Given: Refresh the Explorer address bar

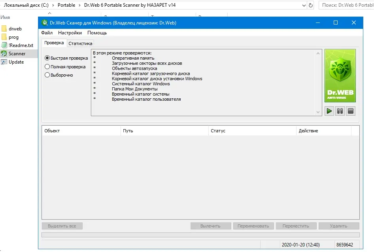Looking at the screenshot, I should [x=311, y=5].
